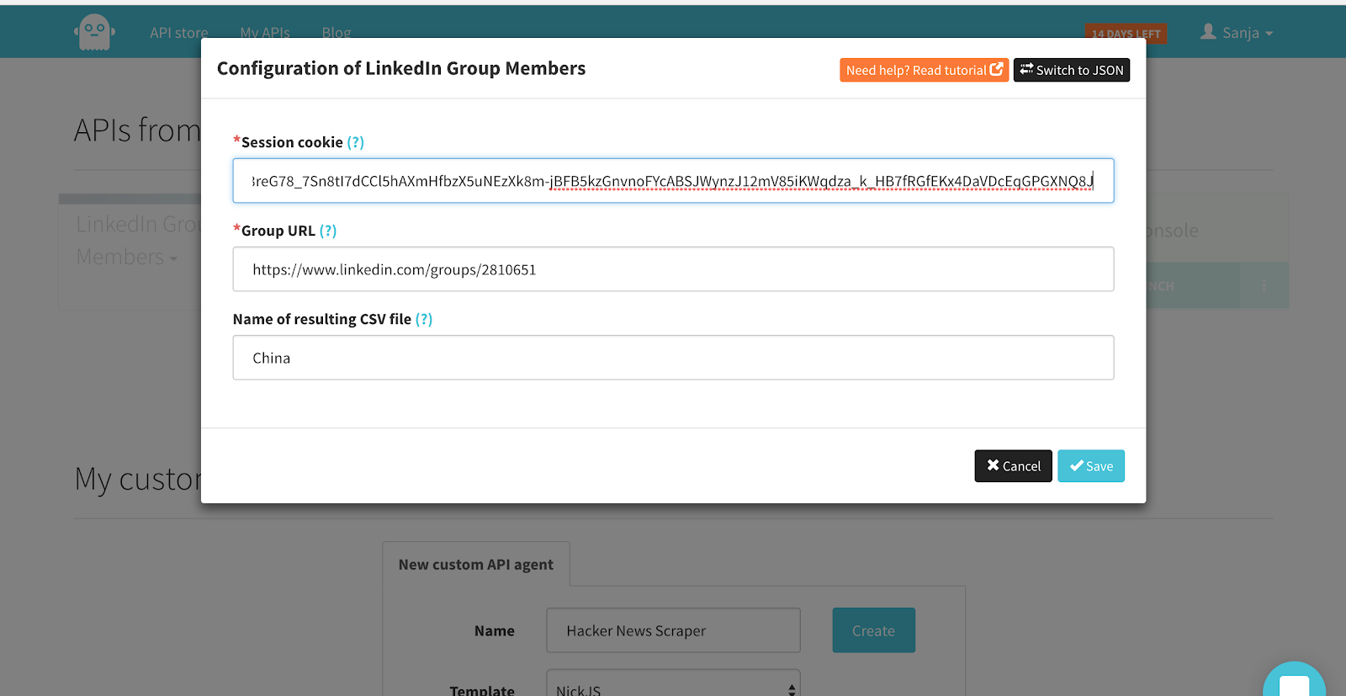Open the agent's three-dot options menu
Image resolution: width=1346 pixels, height=696 pixels.
(x=1264, y=286)
